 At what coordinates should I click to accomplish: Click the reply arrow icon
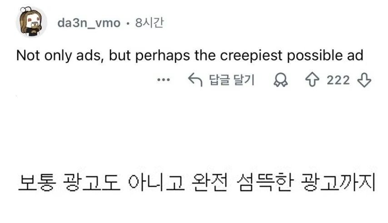195,81
